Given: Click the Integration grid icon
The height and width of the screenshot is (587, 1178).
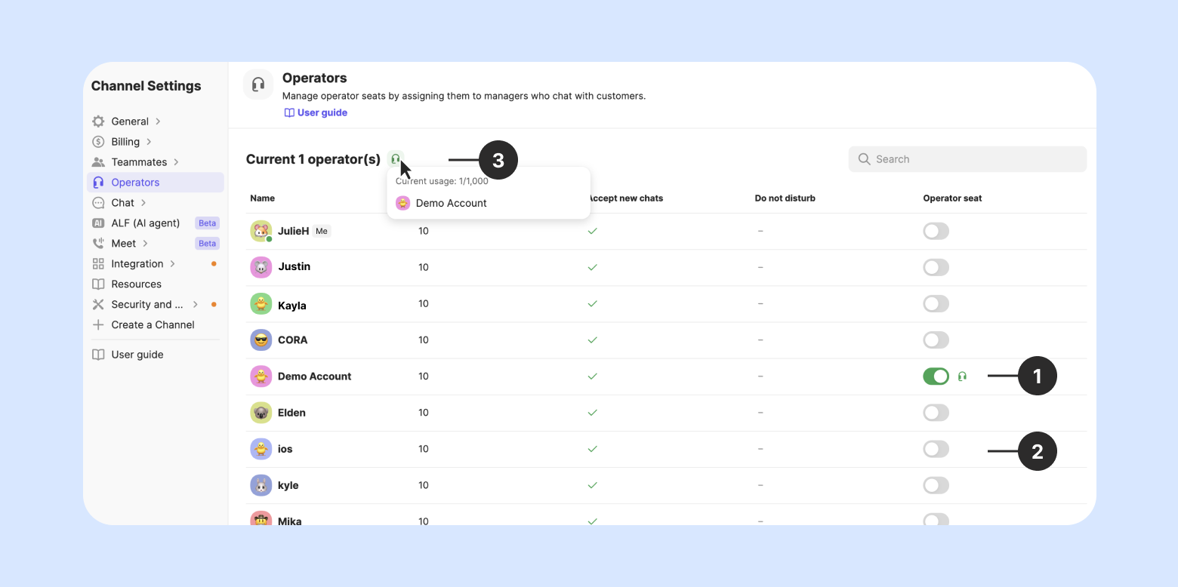Looking at the screenshot, I should [x=98, y=264].
